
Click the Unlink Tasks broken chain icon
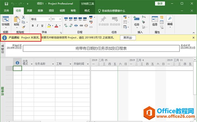pos(86,26)
